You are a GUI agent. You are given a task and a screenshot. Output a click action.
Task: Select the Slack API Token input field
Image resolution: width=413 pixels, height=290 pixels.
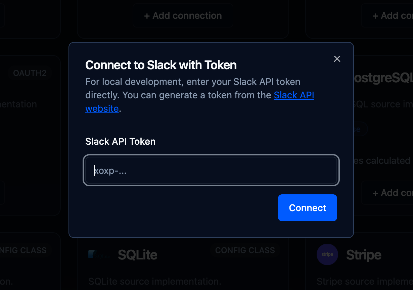(x=211, y=170)
